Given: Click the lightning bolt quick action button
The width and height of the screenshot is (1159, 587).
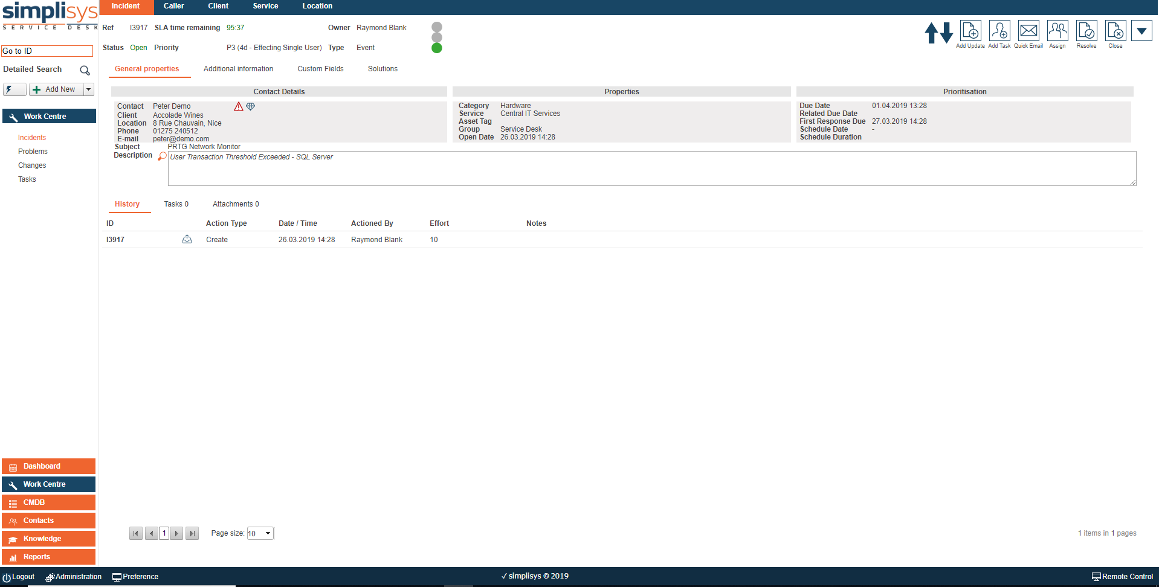Looking at the screenshot, I should (x=14, y=89).
